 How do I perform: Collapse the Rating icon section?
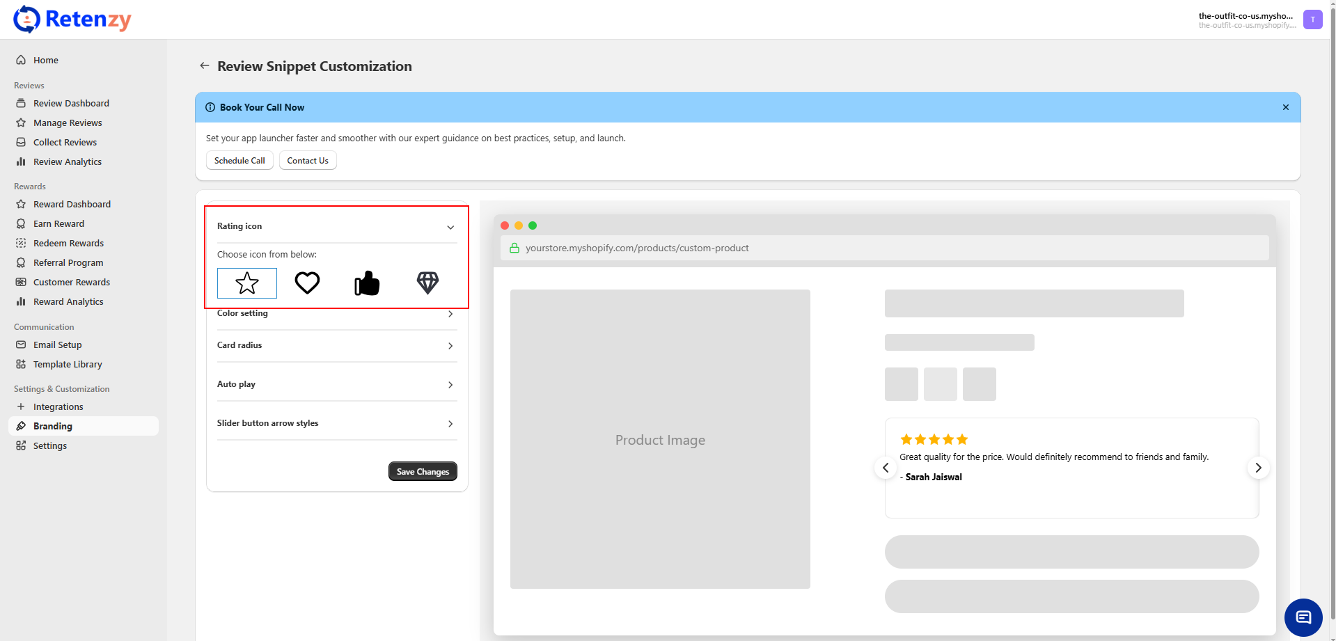(450, 227)
